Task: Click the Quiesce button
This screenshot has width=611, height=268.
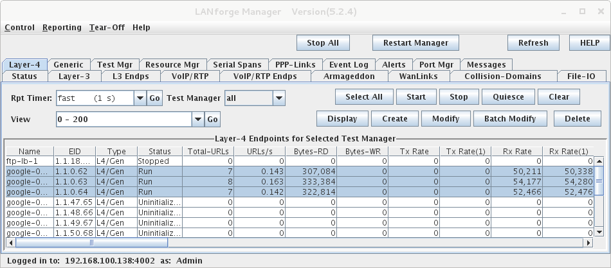Action: (x=508, y=97)
